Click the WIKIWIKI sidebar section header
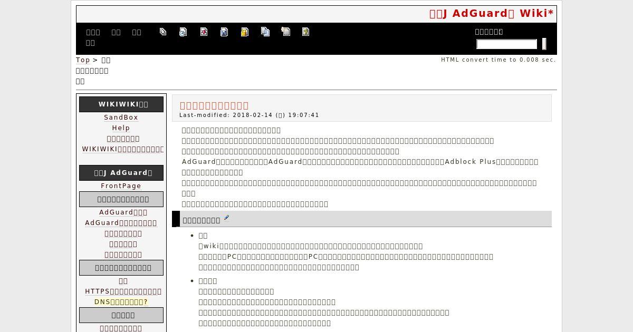This screenshot has width=633, height=332. tap(121, 104)
